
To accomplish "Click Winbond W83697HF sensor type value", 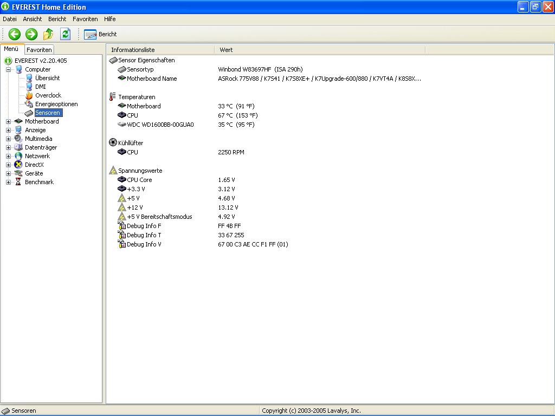I will [260, 70].
